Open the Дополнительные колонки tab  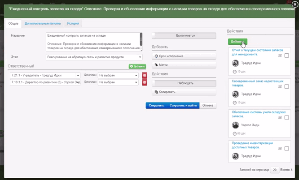[x=43, y=23]
